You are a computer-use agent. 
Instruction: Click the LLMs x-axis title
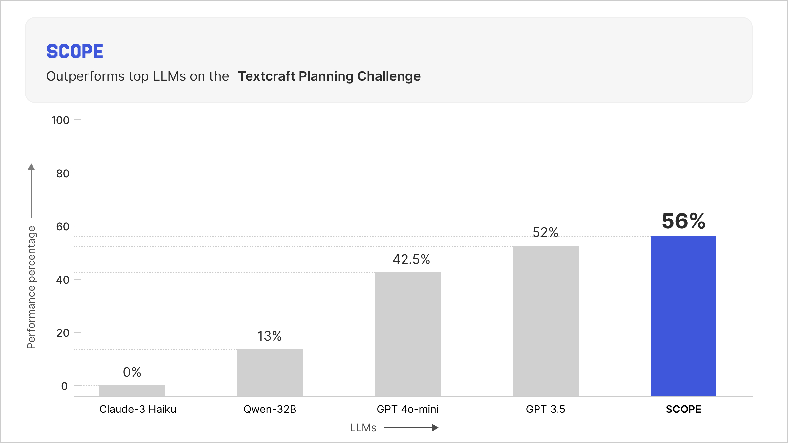(363, 428)
